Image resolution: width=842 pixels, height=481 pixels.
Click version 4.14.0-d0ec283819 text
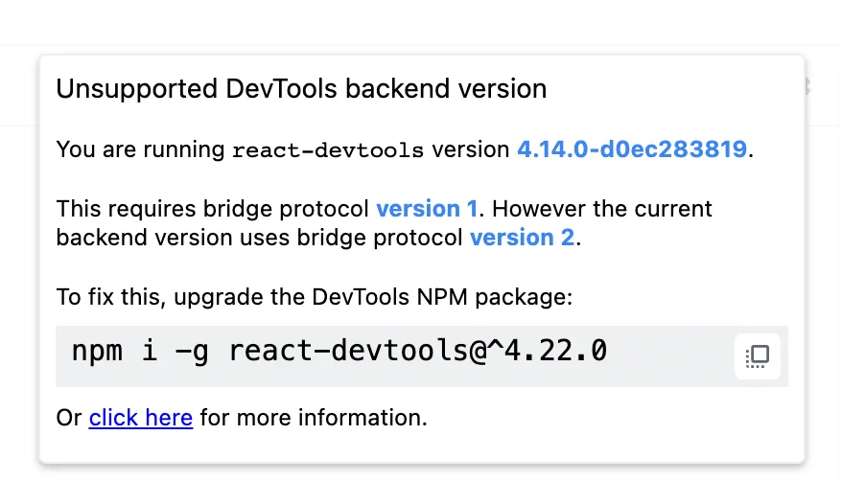(631, 149)
